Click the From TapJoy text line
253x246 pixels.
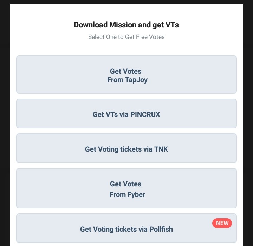(127, 80)
